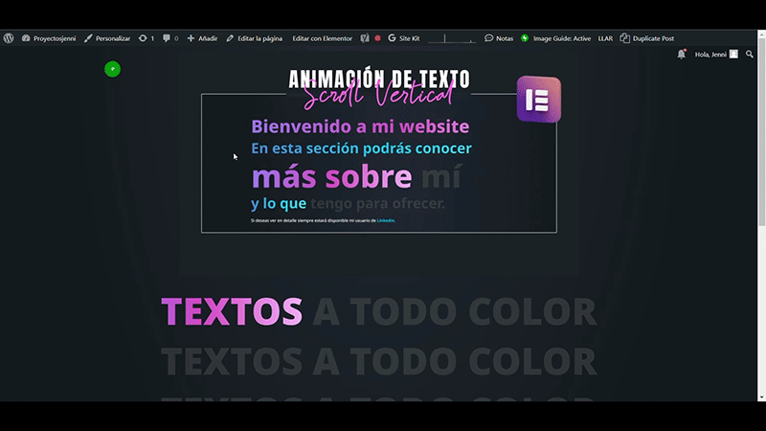
Task: Click the LLAR admin bar item
Action: coord(605,38)
